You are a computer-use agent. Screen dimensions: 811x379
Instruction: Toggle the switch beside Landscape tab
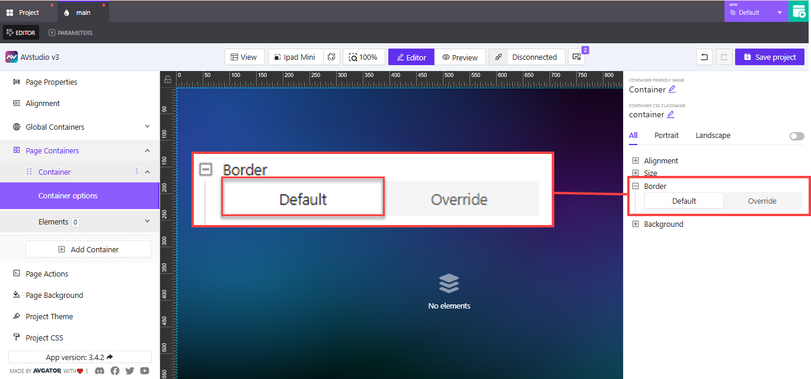[x=796, y=136]
